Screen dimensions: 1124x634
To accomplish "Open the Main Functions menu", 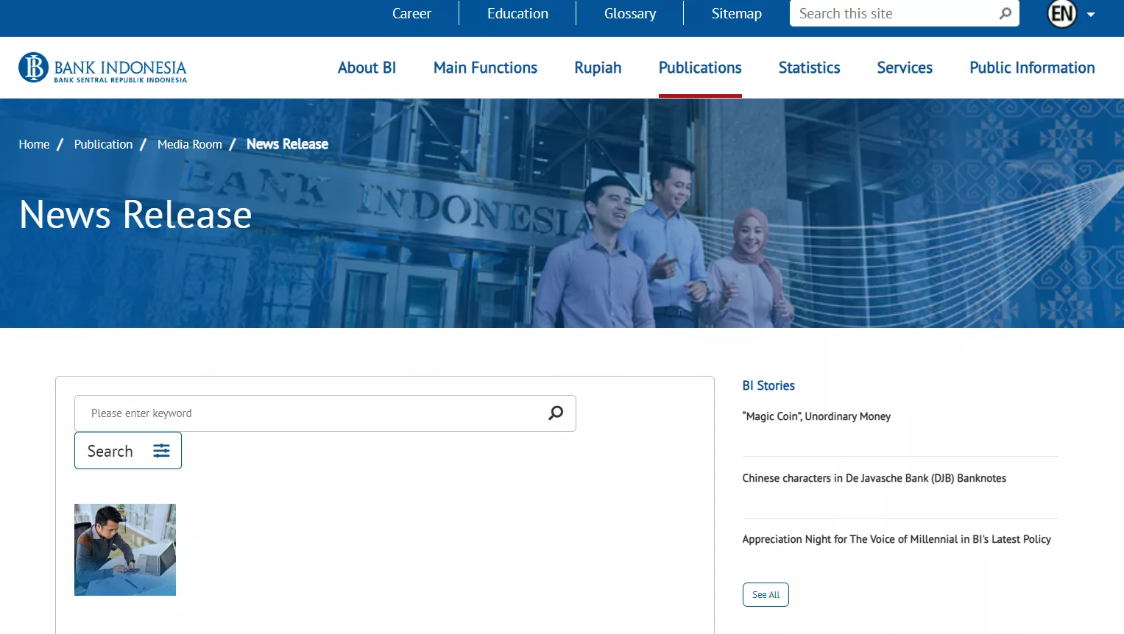I will [x=485, y=68].
